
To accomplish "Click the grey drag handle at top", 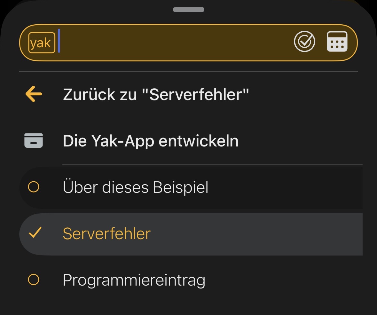I will click(188, 10).
